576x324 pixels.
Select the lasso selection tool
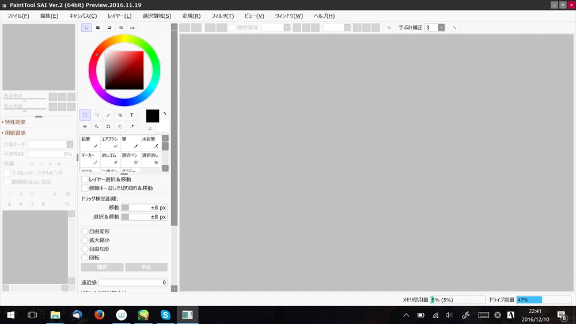point(97,115)
